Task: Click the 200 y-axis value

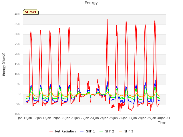Action: [x=17, y=54]
